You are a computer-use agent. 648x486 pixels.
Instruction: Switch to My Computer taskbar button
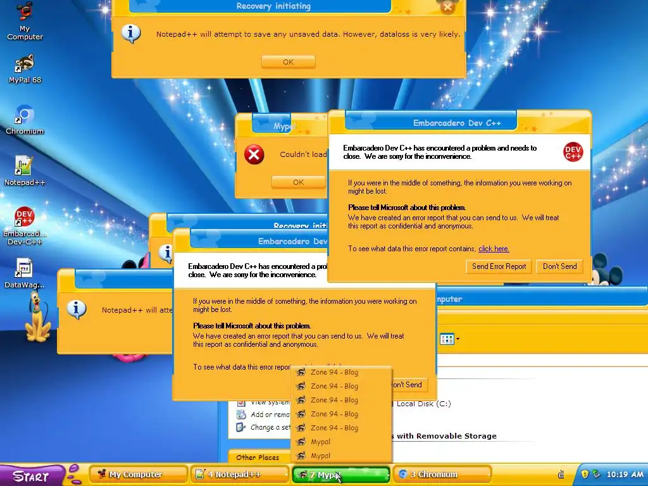139,475
